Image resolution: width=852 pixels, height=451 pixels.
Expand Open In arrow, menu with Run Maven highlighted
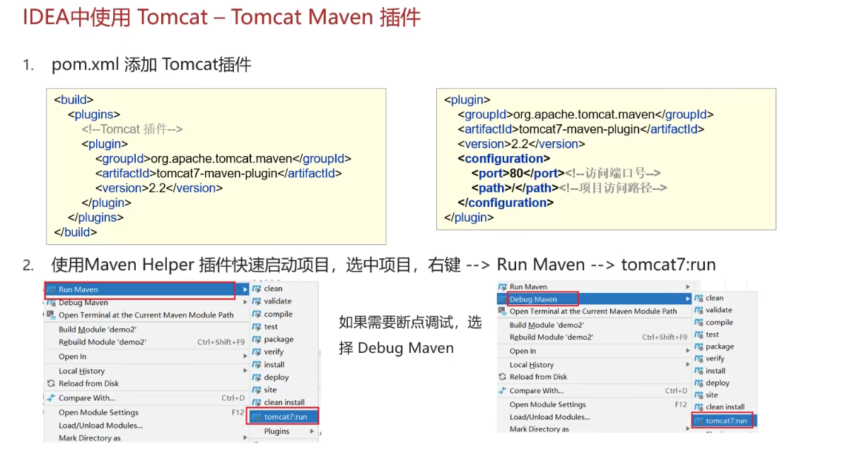click(246, 356)
